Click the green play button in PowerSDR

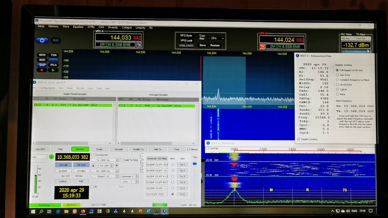tap(53, 70)
